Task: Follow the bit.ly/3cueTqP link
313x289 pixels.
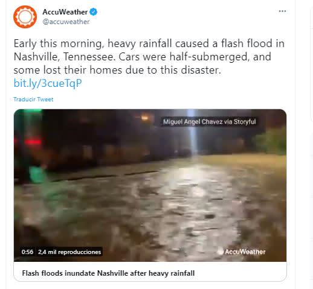Action: coord(48,83)
